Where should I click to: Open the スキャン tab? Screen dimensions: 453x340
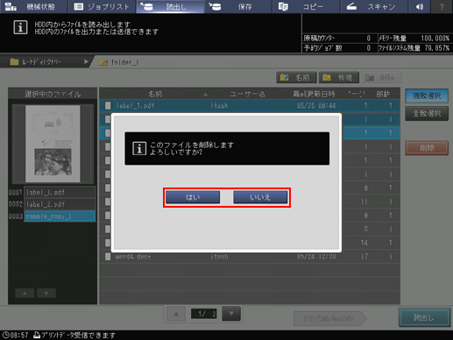tap(374, 6)
